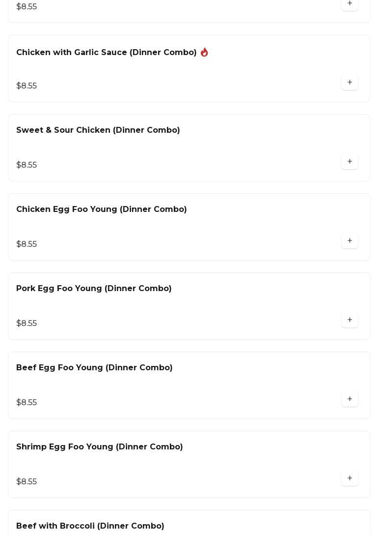378x535 pixels.
Task: Add Sweet & Sour Chicken combo to order
Action: pyautogui.click(x=350, y=162)
